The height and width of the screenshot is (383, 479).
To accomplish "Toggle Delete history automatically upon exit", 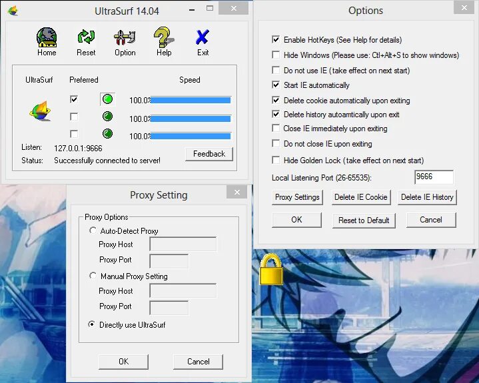I will (x=276, y=114).
